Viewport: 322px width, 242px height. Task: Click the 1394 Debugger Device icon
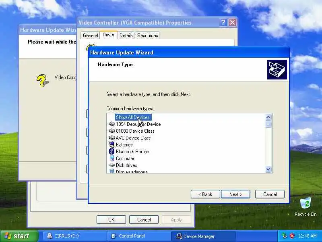pyautogui.click(x=112, y=124)
